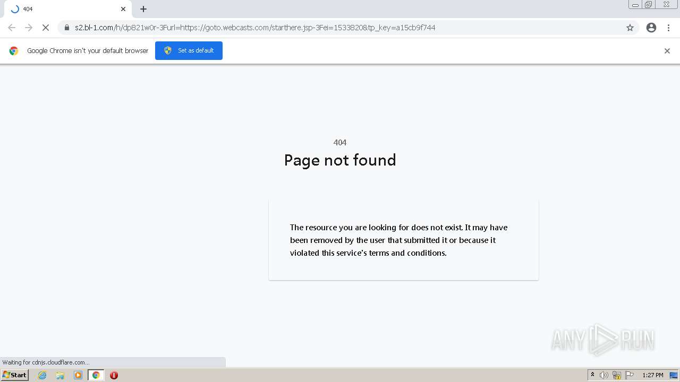The image size is (680, 382).
Task: Open a new tab with the plus button
Action: point(143,9)
